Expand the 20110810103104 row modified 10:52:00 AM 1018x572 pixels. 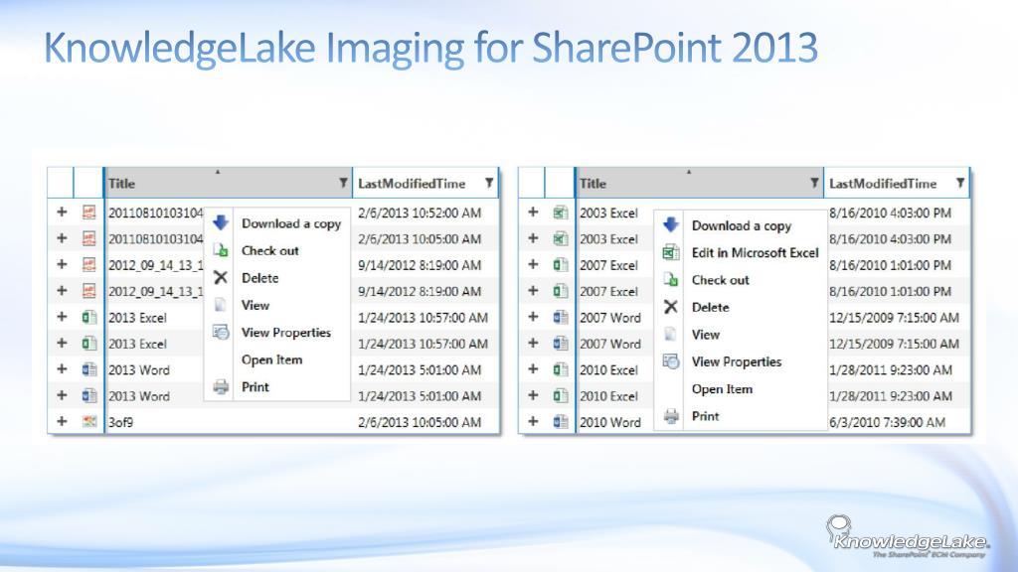62,213
